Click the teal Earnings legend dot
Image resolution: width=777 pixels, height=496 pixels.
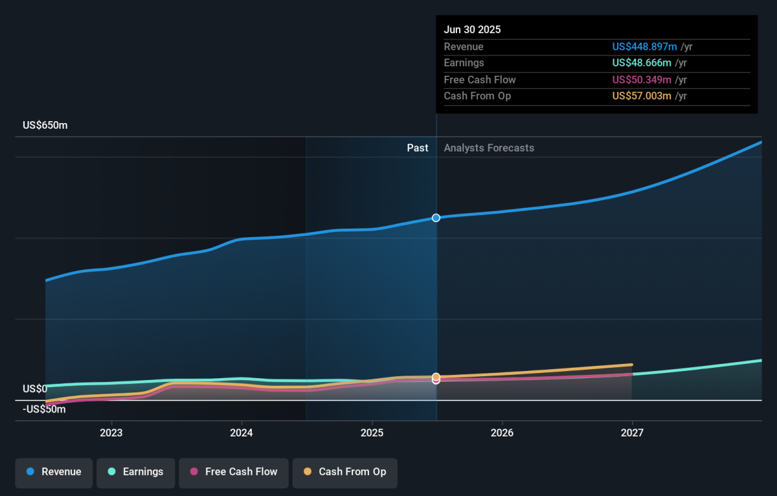112,472
